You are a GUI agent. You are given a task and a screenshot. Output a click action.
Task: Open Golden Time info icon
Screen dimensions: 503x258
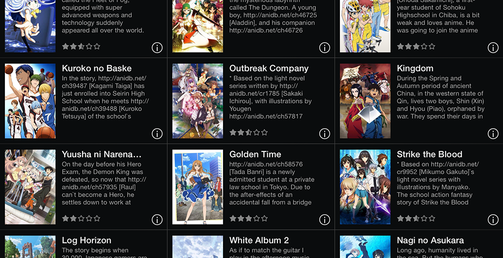click(x=325, y=220)
